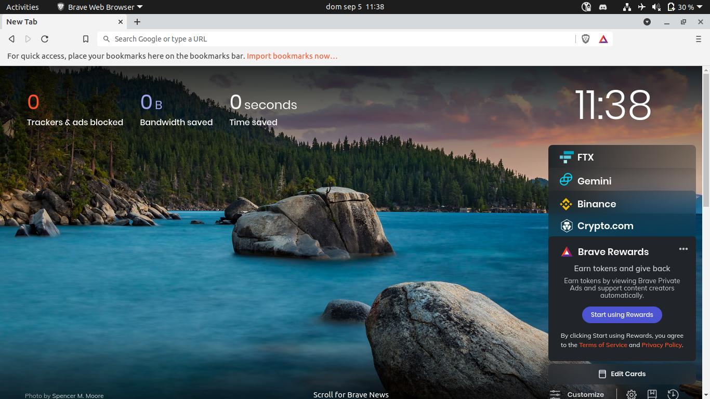Click Scroll for Brave News text

coord(351,395)
